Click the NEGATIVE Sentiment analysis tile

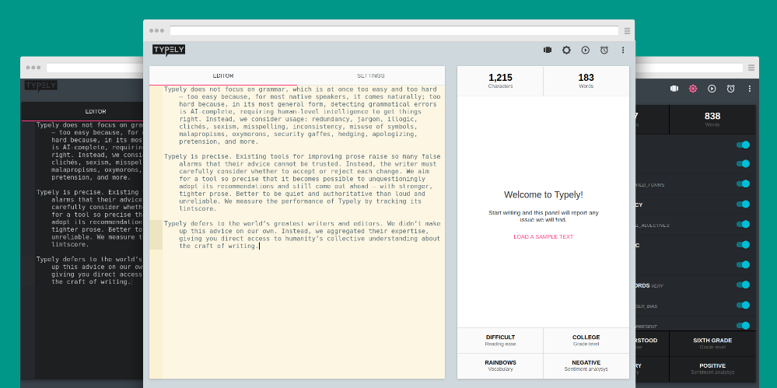pos(586,365)
